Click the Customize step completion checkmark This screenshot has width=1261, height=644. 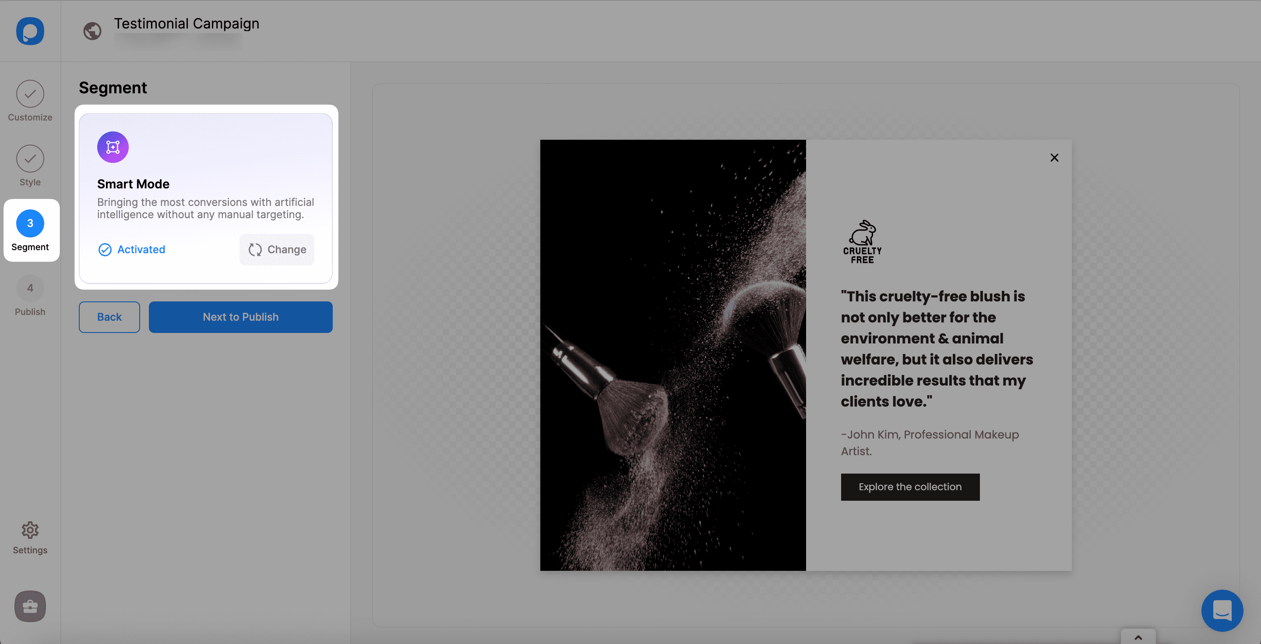tap(30, 93)
